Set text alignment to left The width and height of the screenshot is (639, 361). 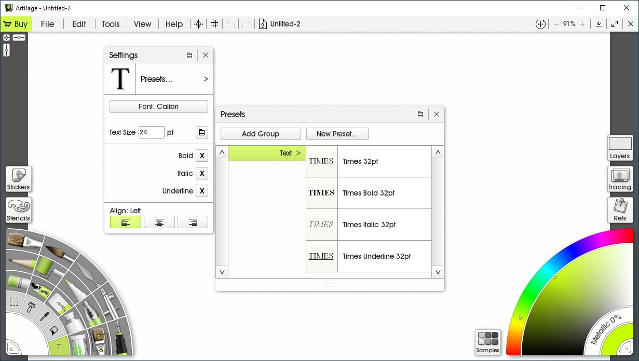pos(126,222)
